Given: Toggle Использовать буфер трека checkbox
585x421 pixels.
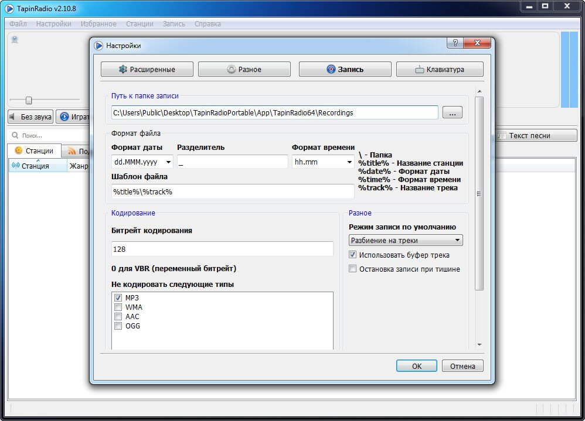Looking at the screenshot, I should [352, 255].
